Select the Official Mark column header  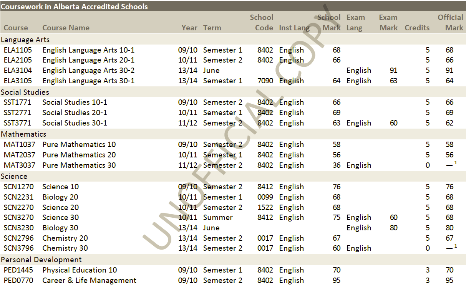pyautogui.click(x=451, y=23)
